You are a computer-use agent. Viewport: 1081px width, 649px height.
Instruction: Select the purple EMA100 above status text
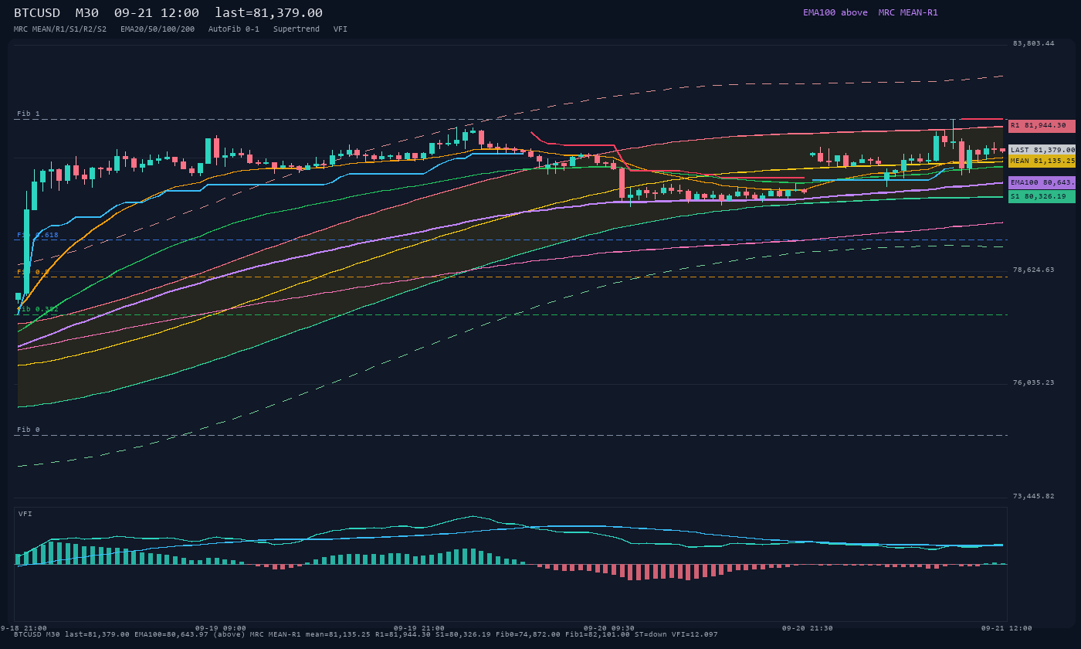coord(835,12)
